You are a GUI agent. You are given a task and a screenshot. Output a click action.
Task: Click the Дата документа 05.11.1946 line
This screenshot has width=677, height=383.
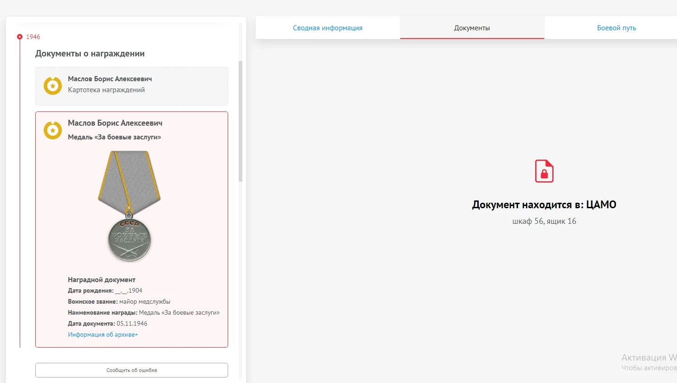pyautogui.click(x=107, y=324)
